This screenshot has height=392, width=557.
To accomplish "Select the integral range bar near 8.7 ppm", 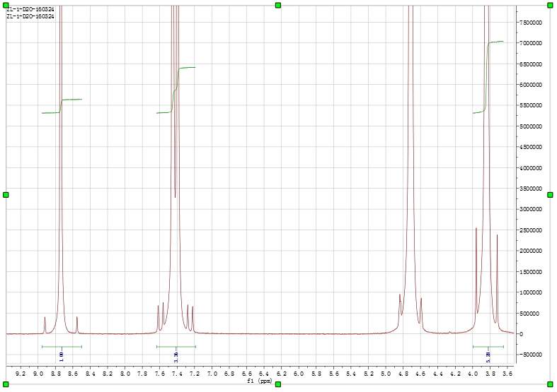I will click(x=62, y=347).
